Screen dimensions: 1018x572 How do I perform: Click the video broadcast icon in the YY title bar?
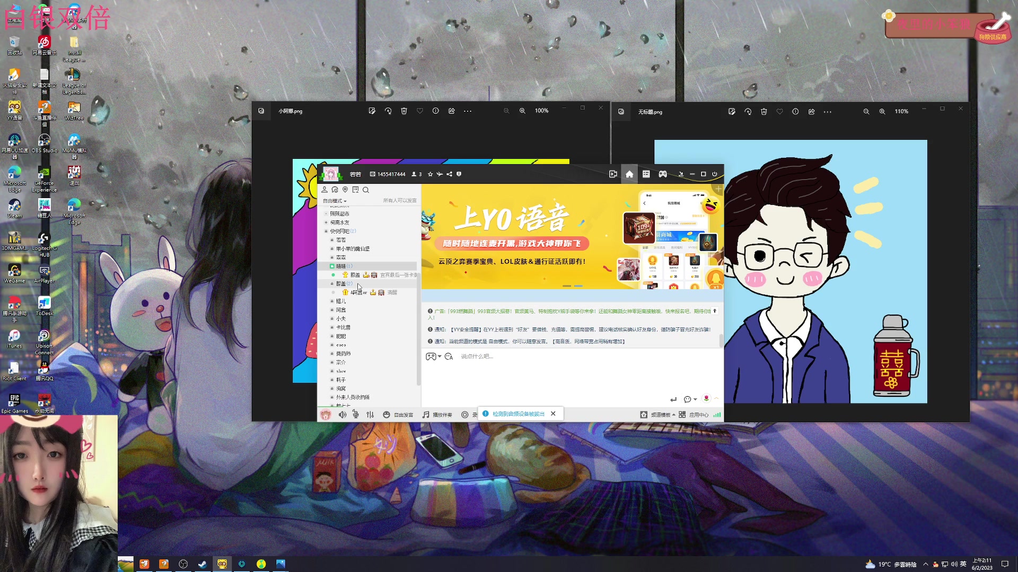click(613, 174)
